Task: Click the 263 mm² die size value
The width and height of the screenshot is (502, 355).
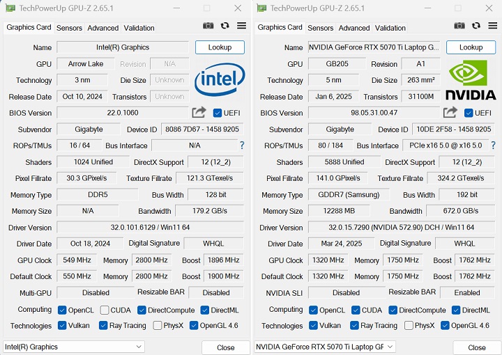Action: click(420, 80)
